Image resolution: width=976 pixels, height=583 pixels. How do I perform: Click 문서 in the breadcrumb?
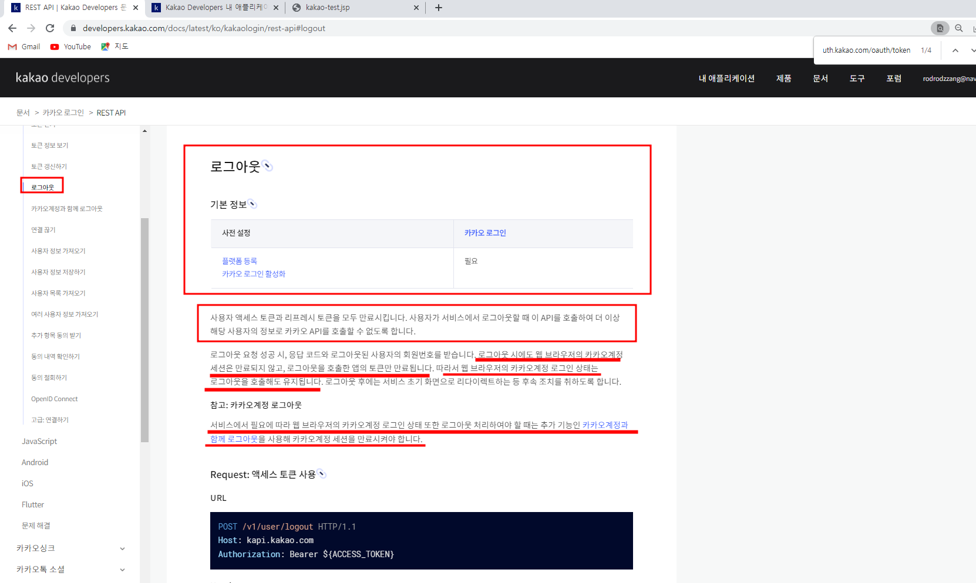pos(23,113)
